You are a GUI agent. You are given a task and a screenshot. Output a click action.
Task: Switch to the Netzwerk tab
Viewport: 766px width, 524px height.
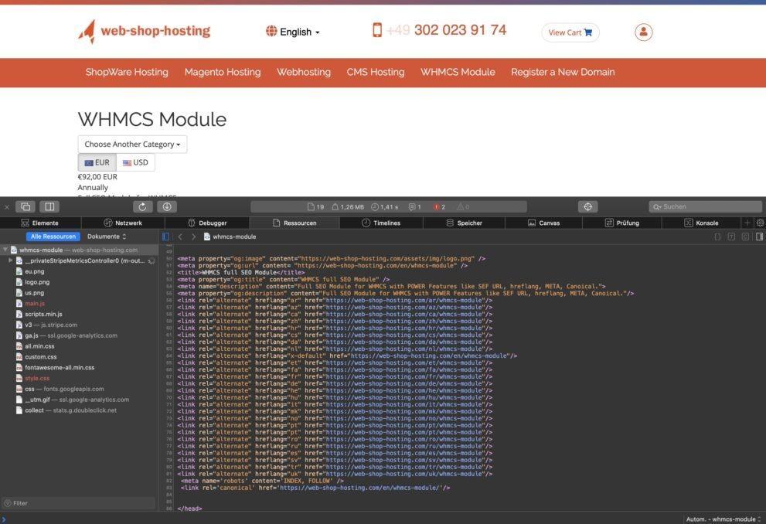pyautogui.click(x=123, y=223)
